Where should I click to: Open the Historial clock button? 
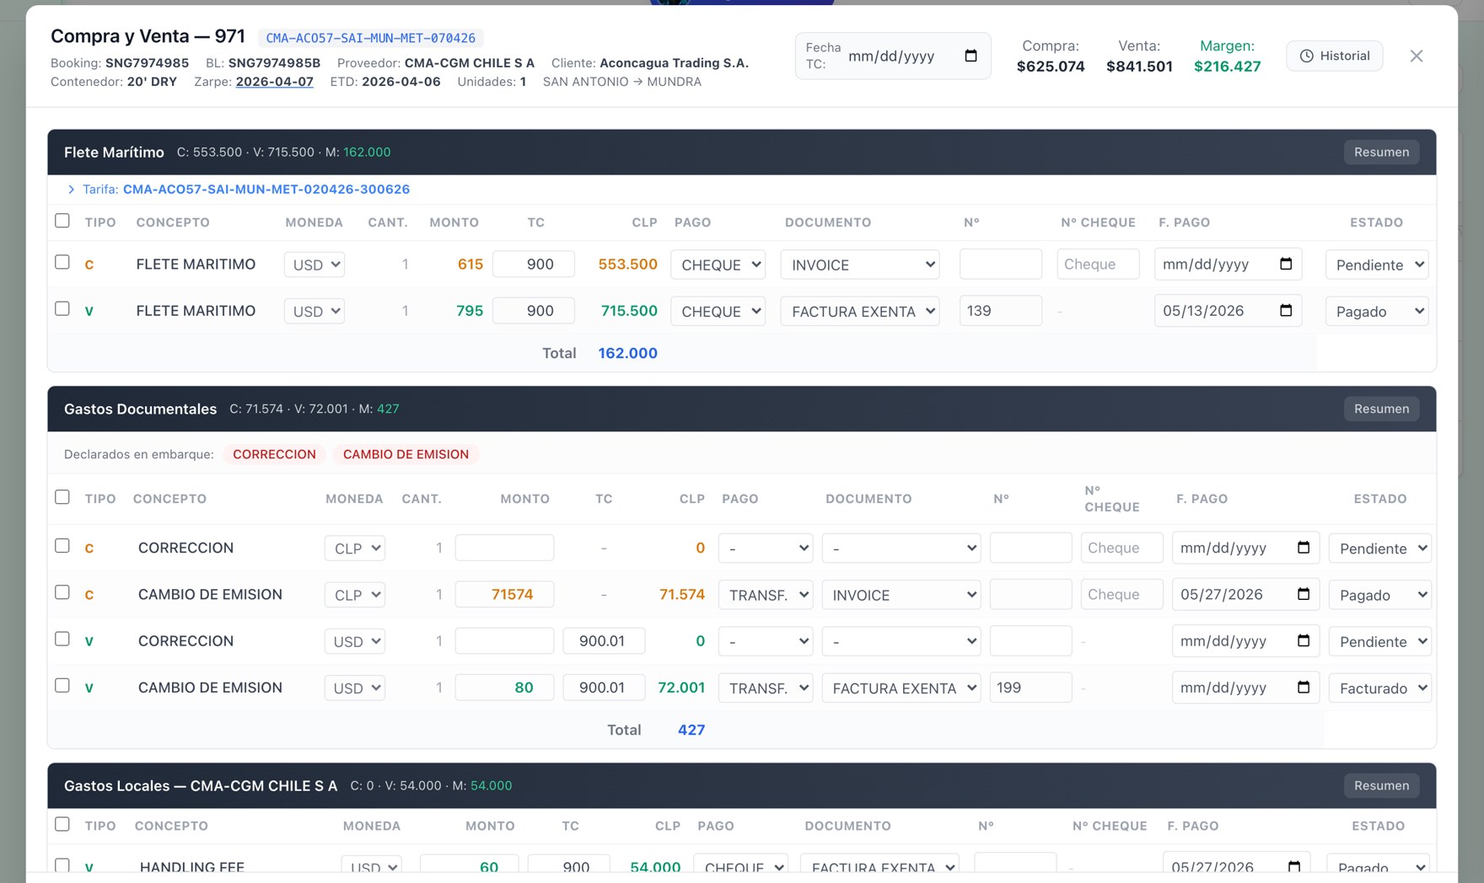1334,56
